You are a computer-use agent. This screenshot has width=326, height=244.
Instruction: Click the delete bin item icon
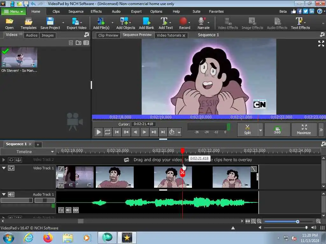click(x=71, y=43)
